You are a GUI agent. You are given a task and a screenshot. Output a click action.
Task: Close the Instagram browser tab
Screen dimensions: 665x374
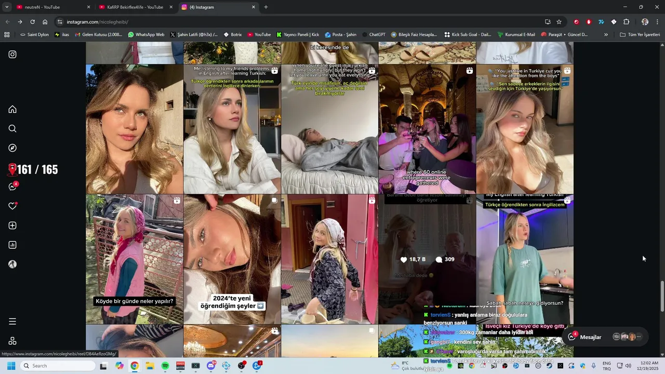(254, 7)
